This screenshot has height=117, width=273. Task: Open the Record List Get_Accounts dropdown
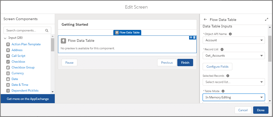(x=234, y=56)
